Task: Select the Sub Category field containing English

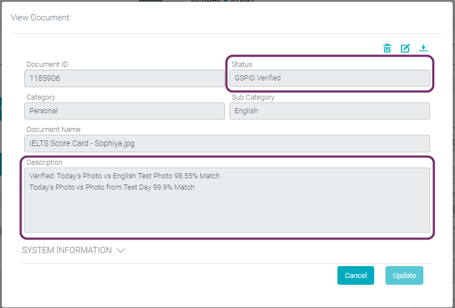Action: click(x=330, y=111)
